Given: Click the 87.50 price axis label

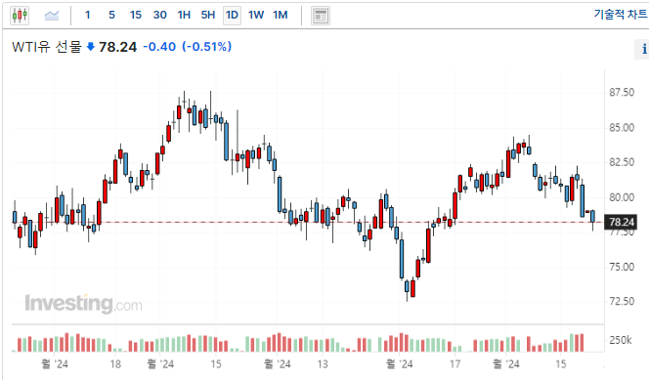Looking at the screenshot, I should coord(622,92).
